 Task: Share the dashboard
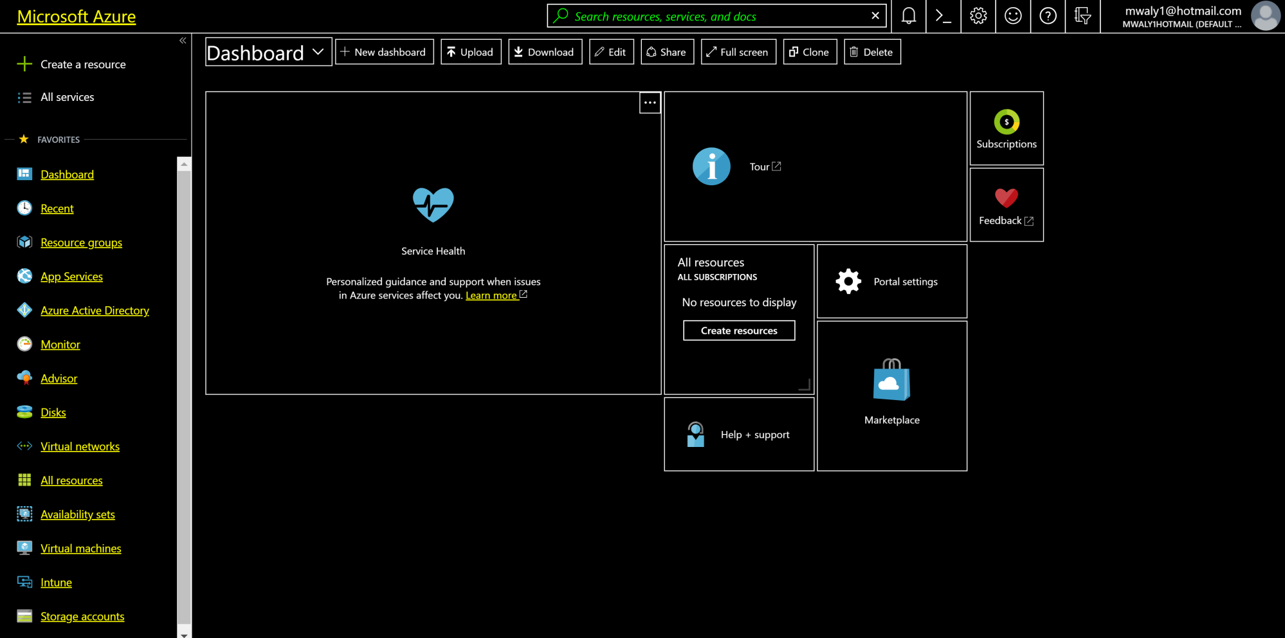click(x=667, y=52)
